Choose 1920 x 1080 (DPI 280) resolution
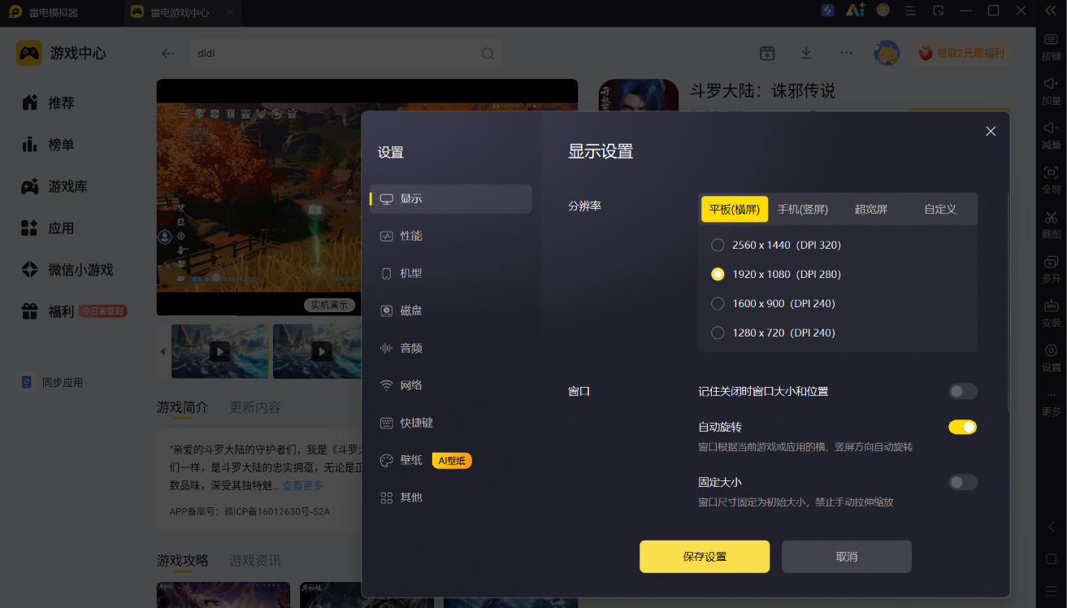The height and width of the screenshot is (608, 1067). coord(776,274)
